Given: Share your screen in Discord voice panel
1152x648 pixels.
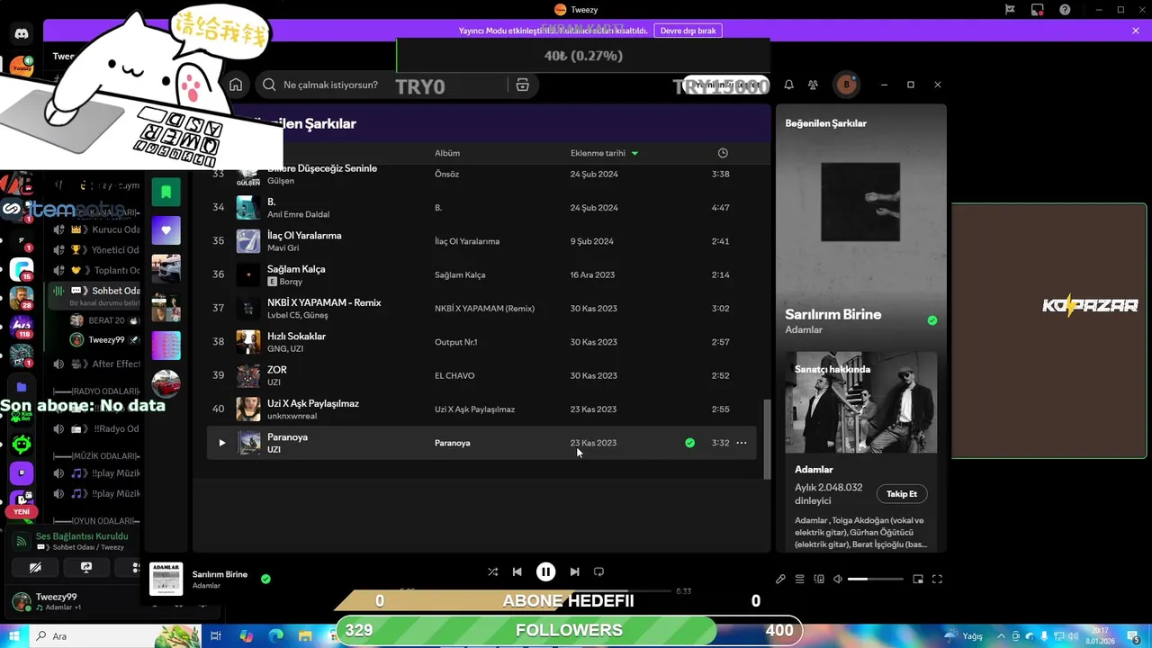Looking at the screenshot, I should [86, 568].
